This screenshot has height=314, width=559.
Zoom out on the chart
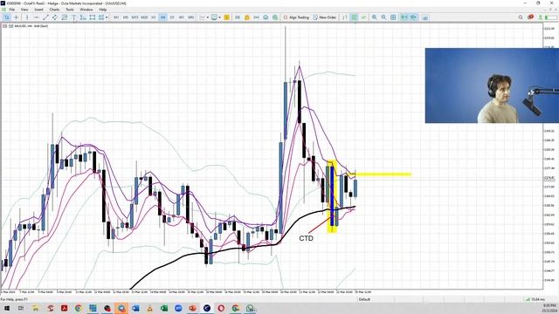[384, 17]
